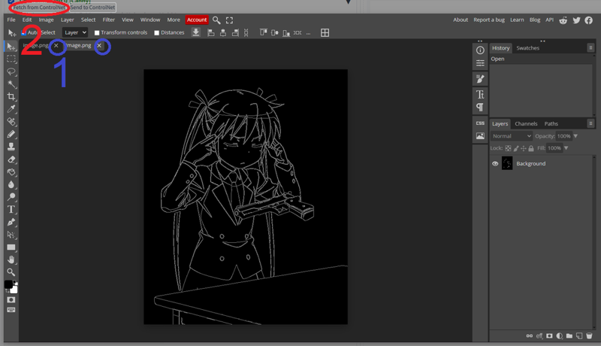Align horizontal centers icon
Screen dimensions: 601x346
point(223,33)
